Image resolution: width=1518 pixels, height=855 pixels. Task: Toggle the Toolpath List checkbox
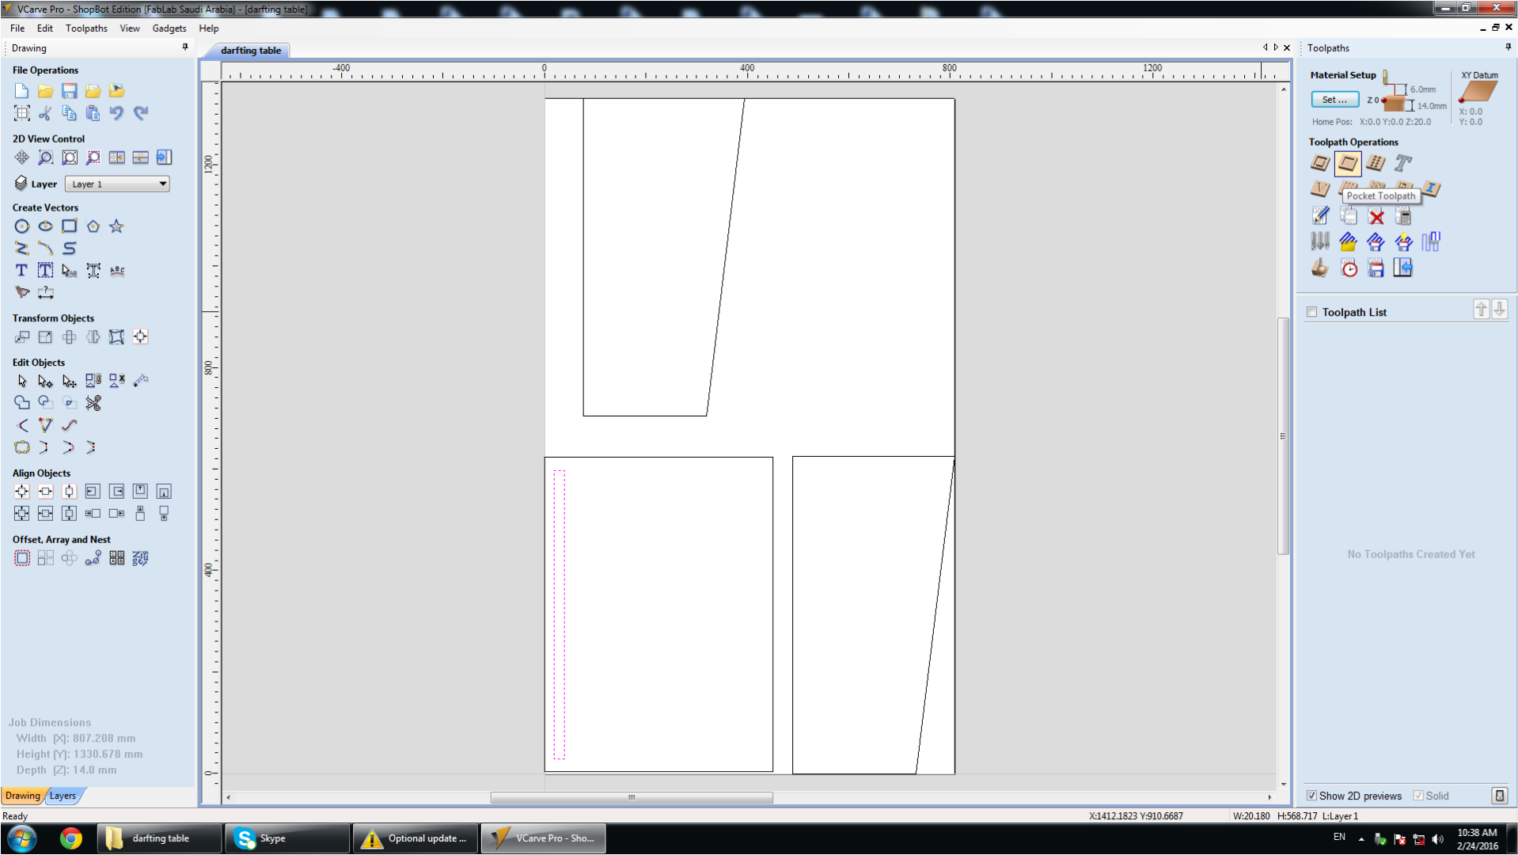click(x=1312, y=312)
